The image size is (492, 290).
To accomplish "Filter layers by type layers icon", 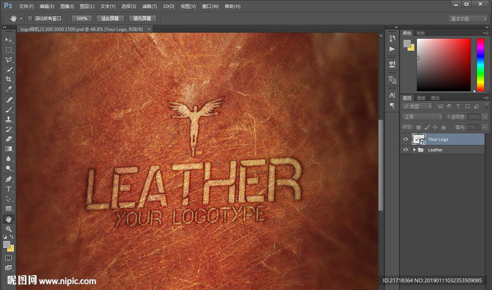I will [458, 106].
